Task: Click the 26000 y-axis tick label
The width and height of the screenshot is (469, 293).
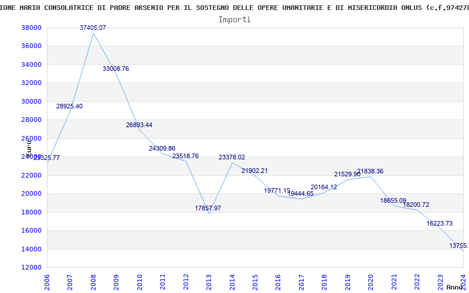Action: [31, 138]
